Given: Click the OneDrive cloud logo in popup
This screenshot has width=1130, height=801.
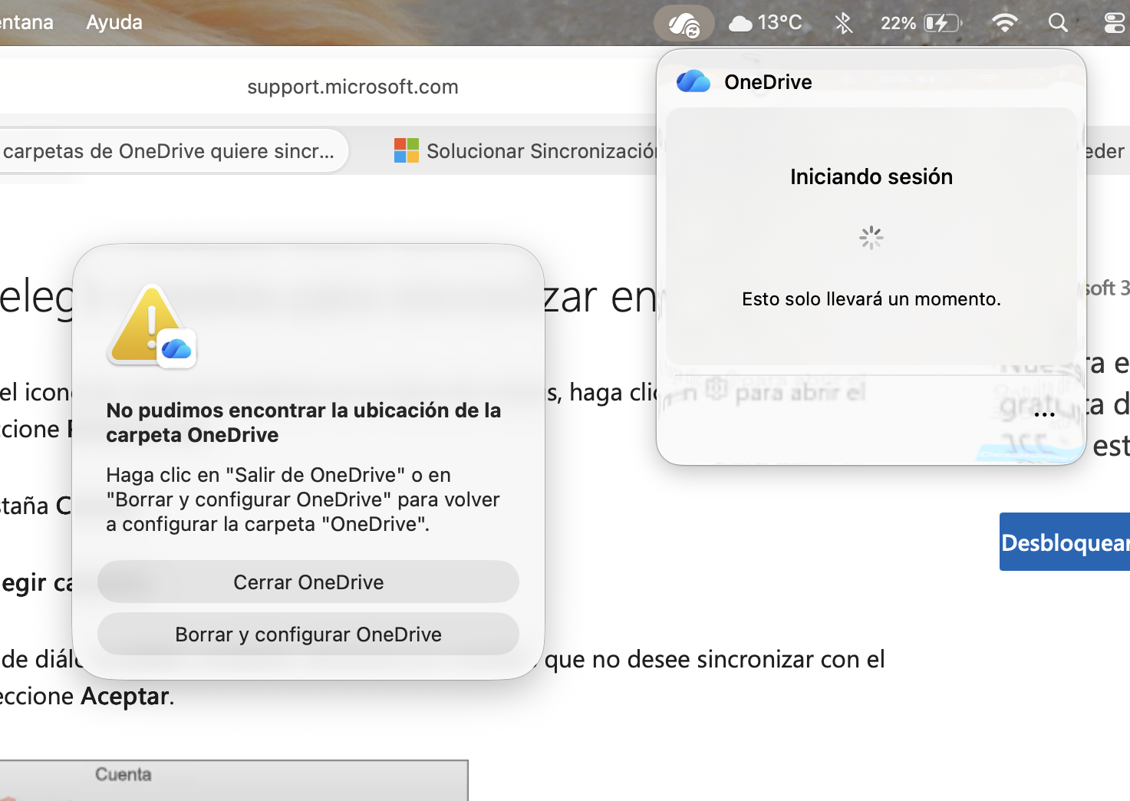Looking at the screenshot, I should click(693, 81).
